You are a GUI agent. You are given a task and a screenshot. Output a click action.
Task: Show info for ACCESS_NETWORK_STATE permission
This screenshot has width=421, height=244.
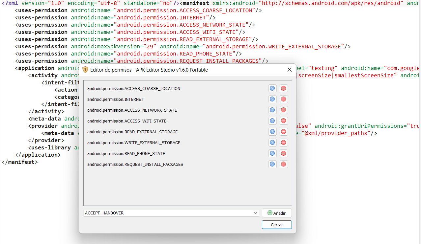[x=272, y=110]
